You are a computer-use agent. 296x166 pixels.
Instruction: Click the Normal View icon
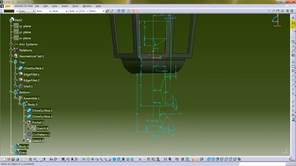(110, 160)
